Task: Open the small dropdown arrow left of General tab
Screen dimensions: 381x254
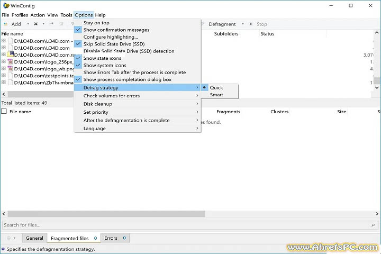Action: [x=14, y=238]
